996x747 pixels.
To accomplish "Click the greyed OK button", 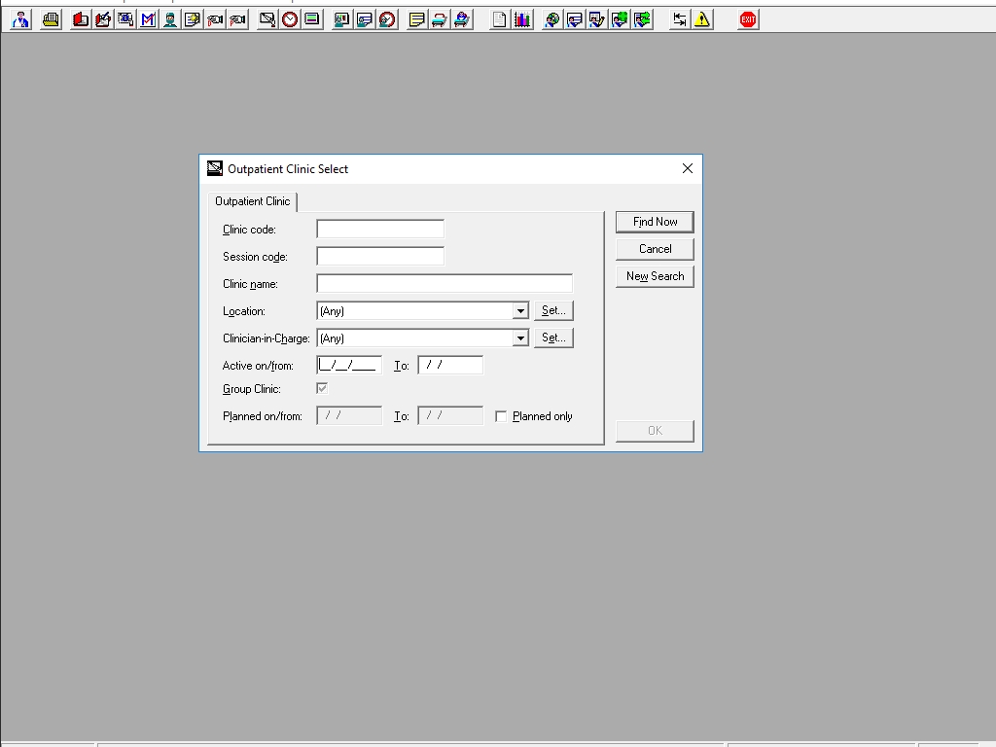I will tap(655, 431).
